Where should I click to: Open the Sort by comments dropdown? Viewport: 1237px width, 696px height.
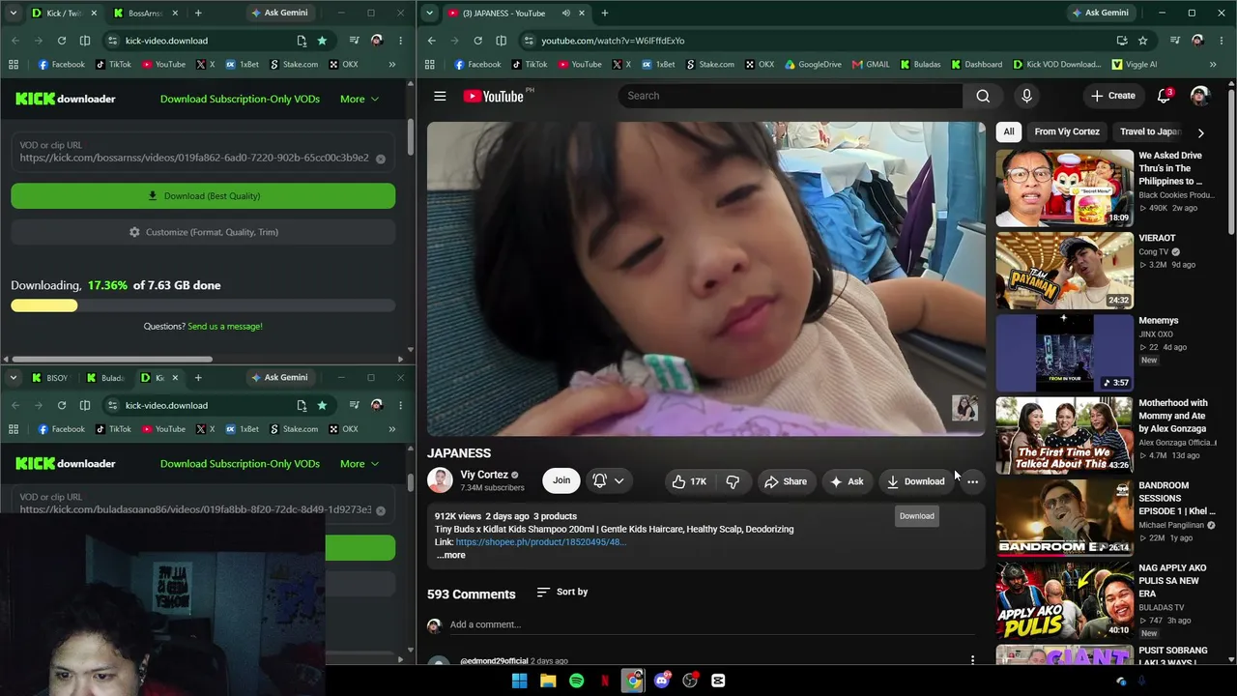coord(562,592)
